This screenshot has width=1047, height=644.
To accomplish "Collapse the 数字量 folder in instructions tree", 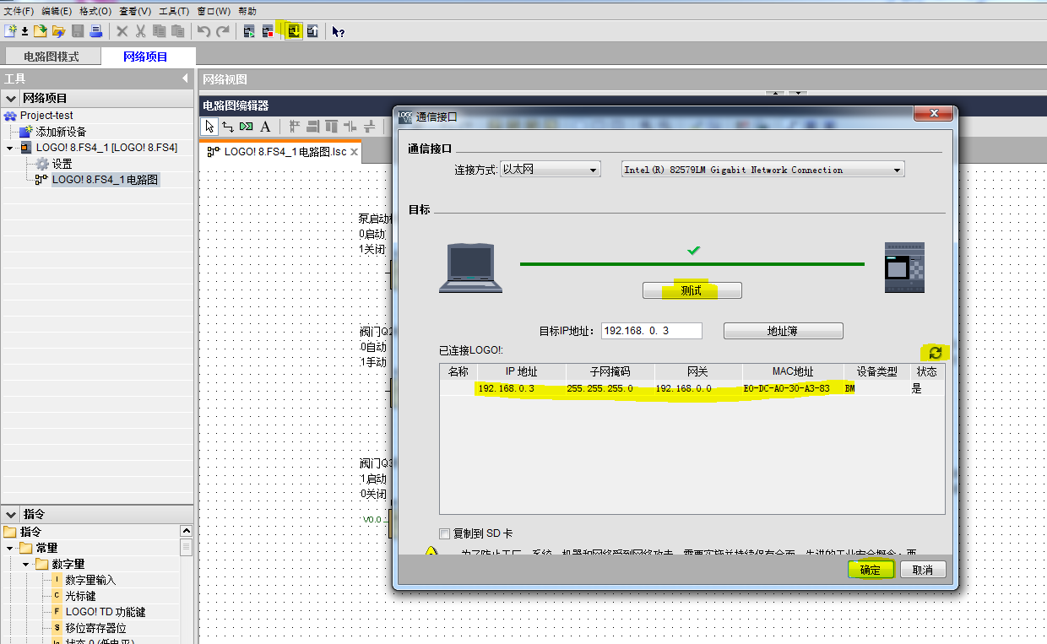I will (x=26, y=564).
